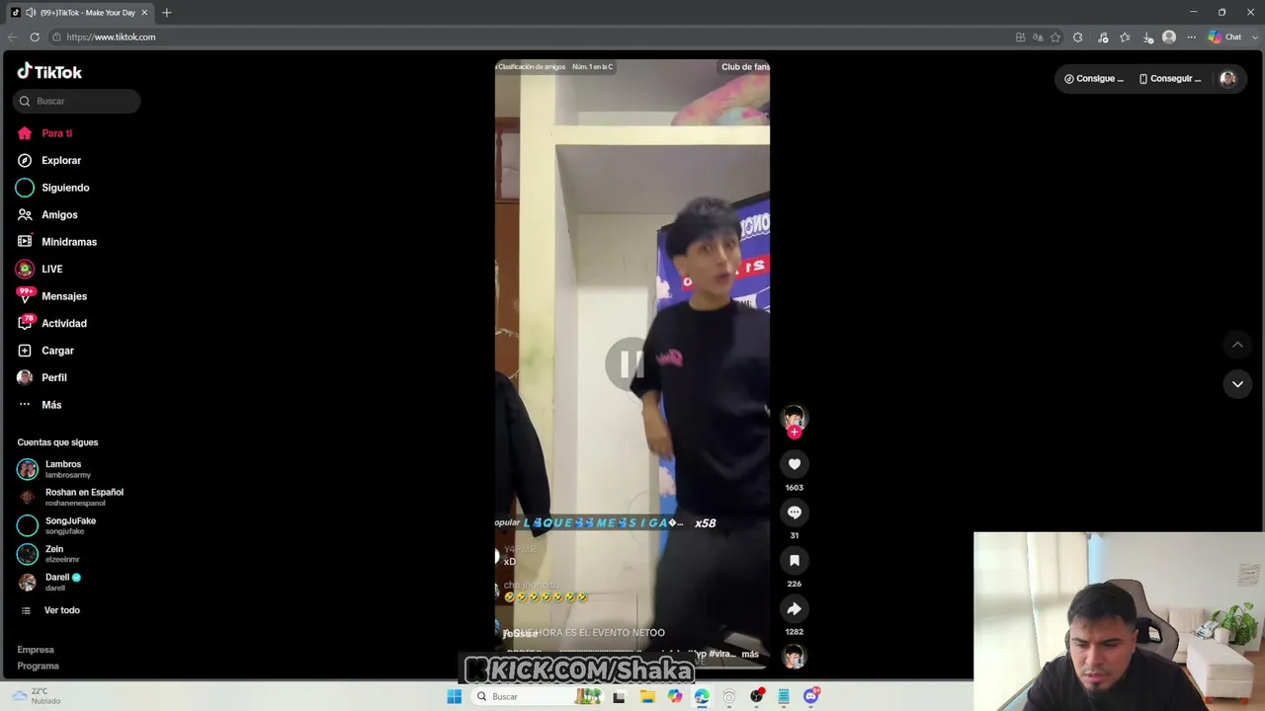Open Club de fans in the video
Screen dimensions: 1265x711
point(745,67)
